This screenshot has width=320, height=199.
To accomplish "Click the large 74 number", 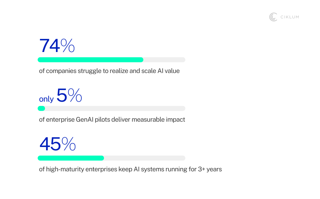I will pos(50,46).
